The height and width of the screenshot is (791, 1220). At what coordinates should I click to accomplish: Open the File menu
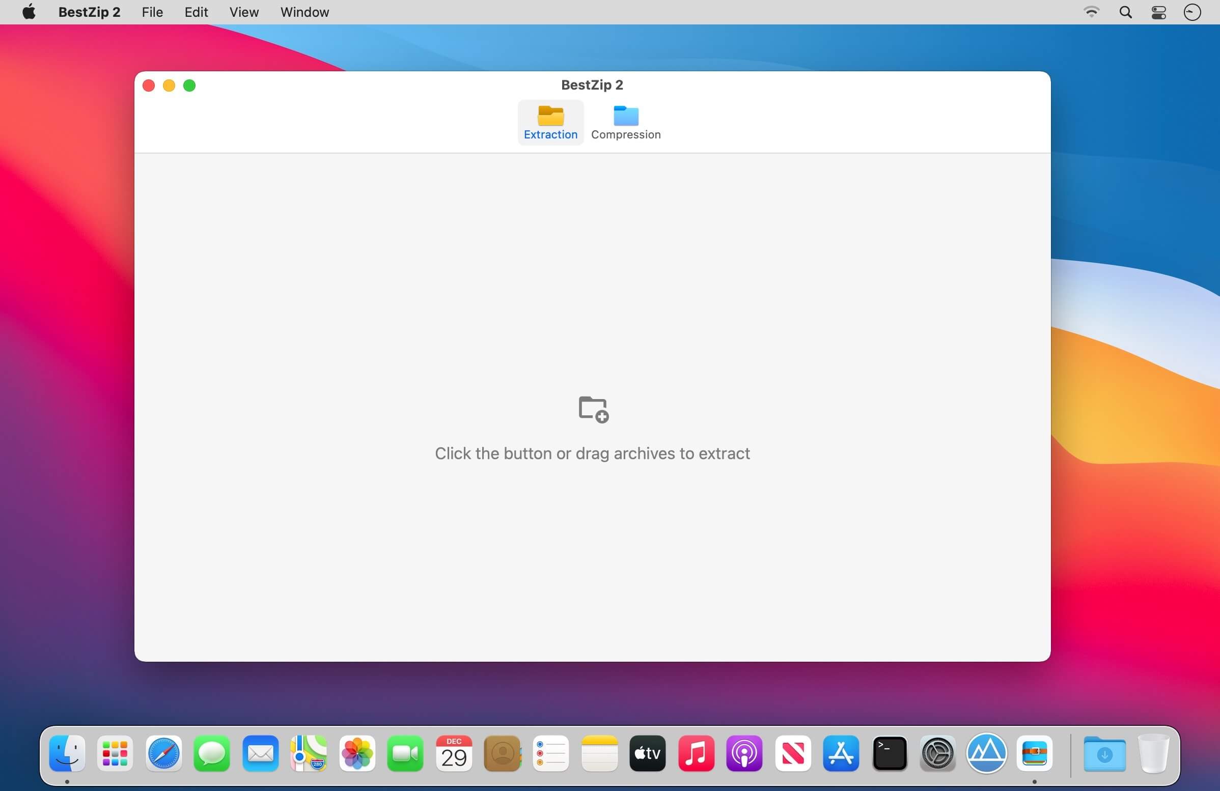(152, 12)
